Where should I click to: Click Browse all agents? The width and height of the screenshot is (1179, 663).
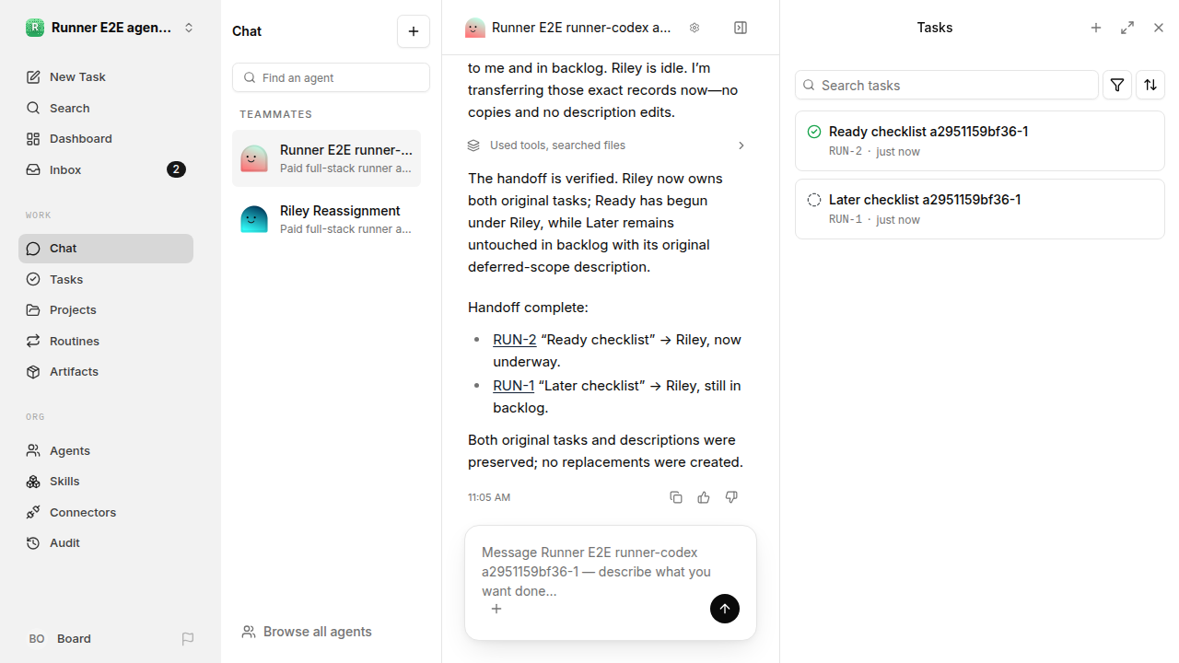pos(307,632)
